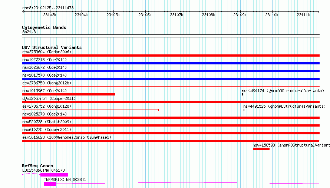Click the 23109k ruler position
The image size is (330, 188).
coord(240,15)
